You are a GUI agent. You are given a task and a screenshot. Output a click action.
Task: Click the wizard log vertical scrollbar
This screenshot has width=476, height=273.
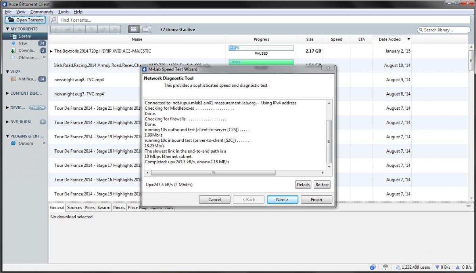tap(329, 141)
